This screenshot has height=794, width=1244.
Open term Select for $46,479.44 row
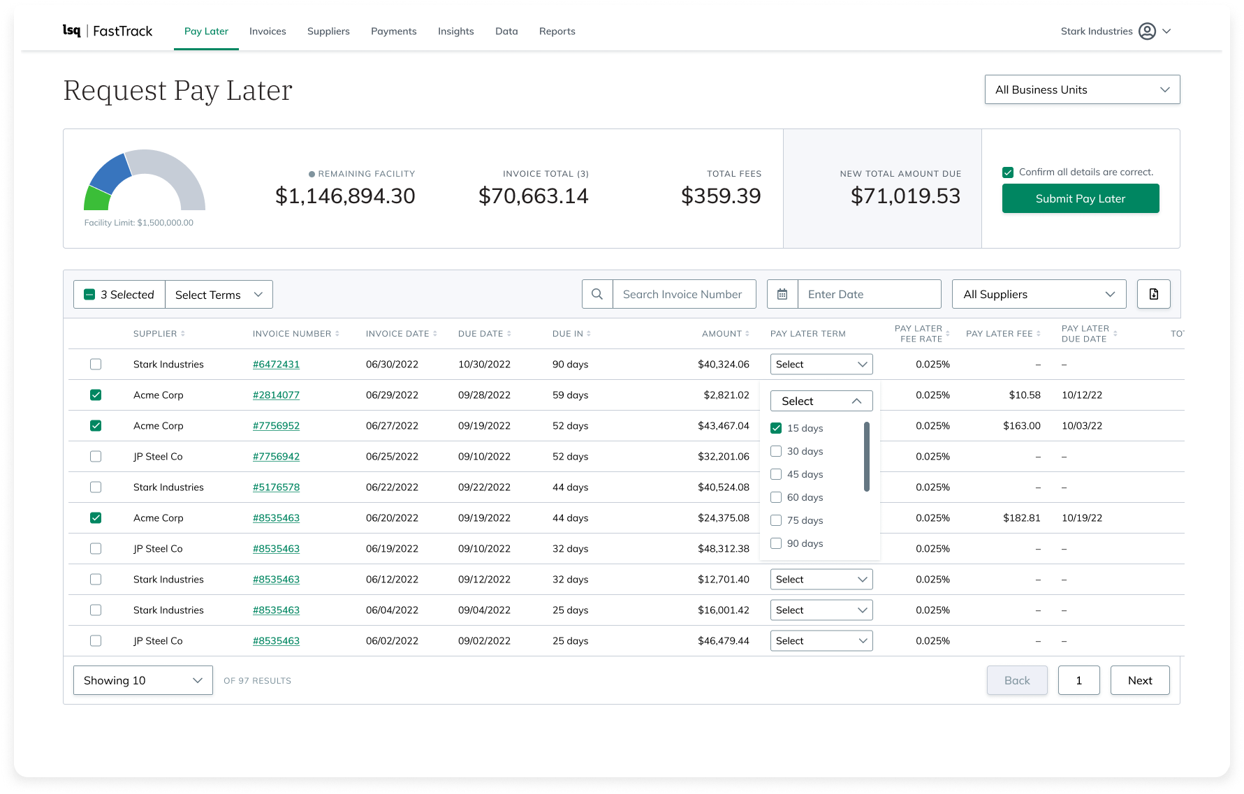pyautogui.click(x=821, y=641)
